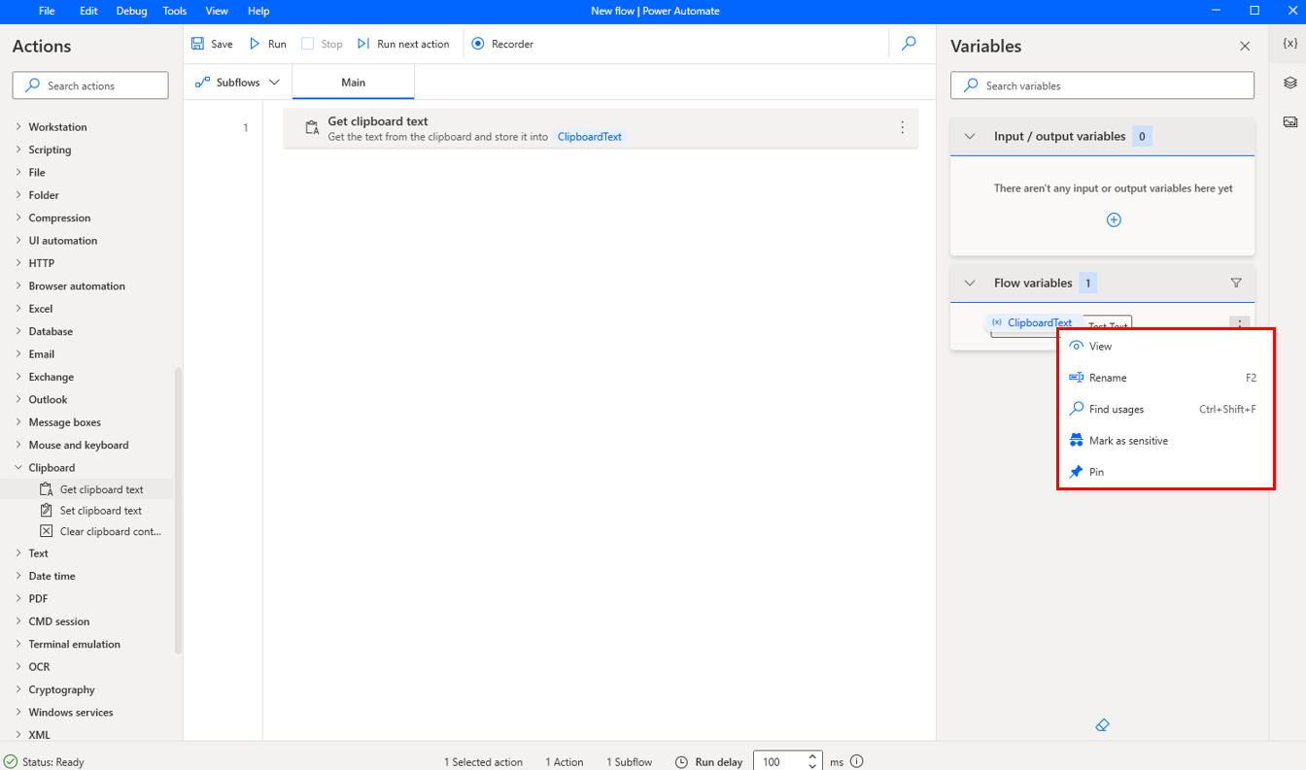Image resolution: width=1306 pixels, height=770 pixels.
Task: Open the Debug menu
Action: (x=131, y=11)
